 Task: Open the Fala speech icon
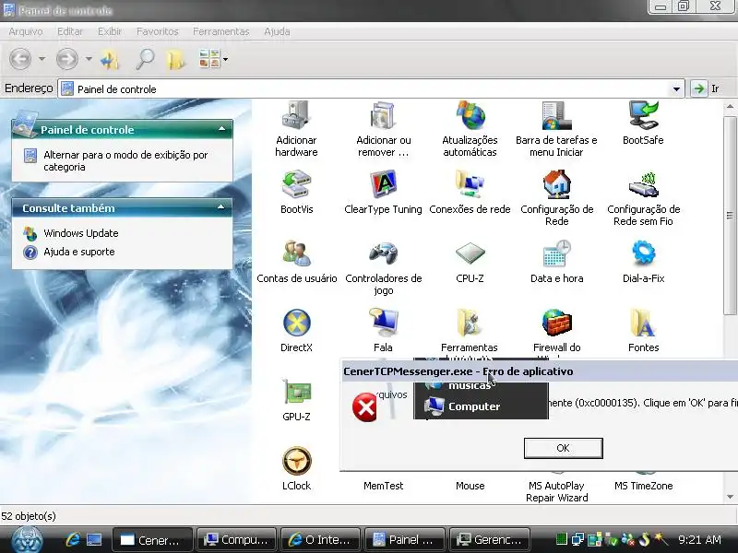point(383,323)
